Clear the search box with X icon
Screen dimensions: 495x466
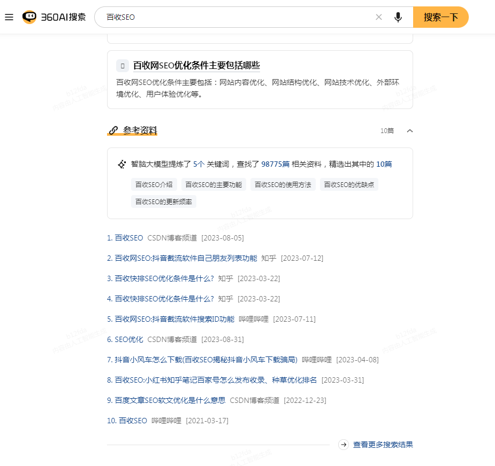coord(379,17)
